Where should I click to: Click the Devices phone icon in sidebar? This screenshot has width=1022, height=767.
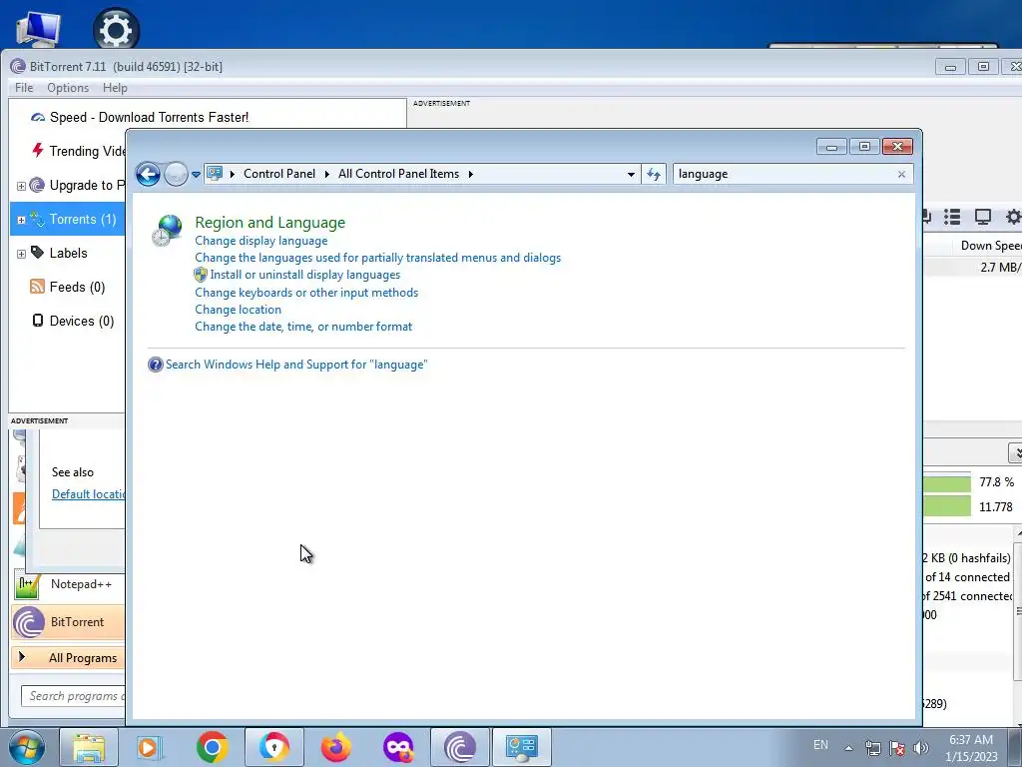38,321
